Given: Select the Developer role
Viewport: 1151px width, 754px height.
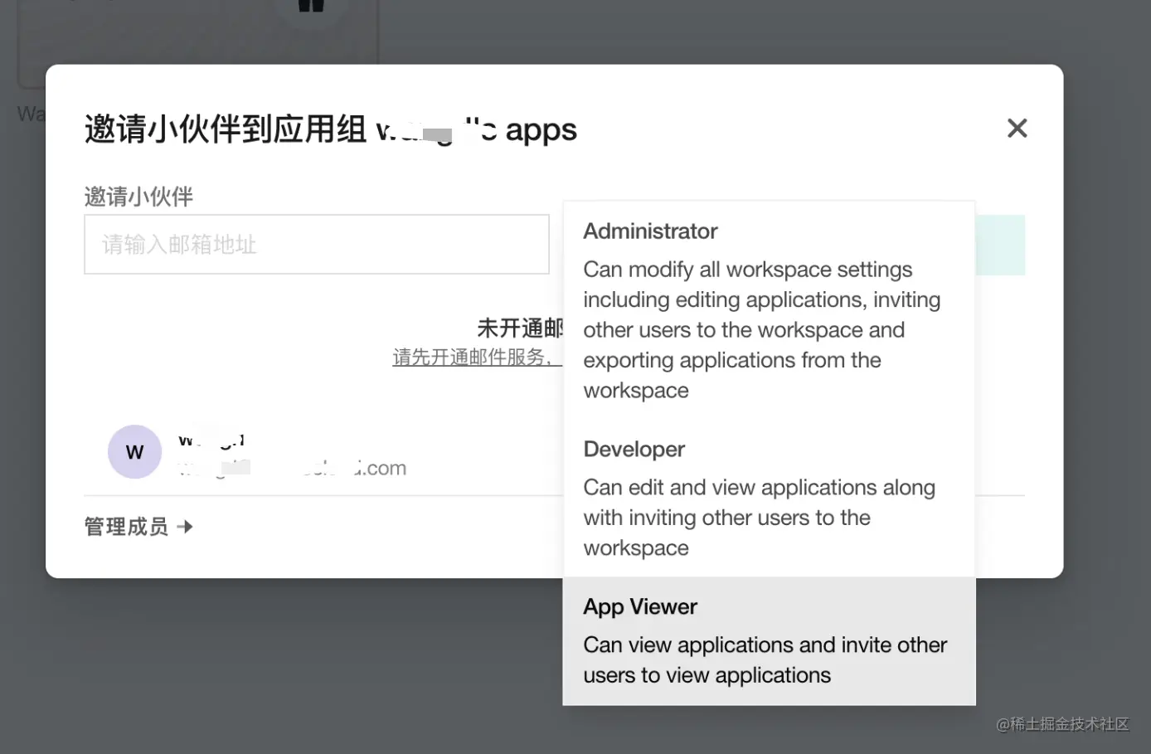Looking at the screenshot, I should click(634, 449).
